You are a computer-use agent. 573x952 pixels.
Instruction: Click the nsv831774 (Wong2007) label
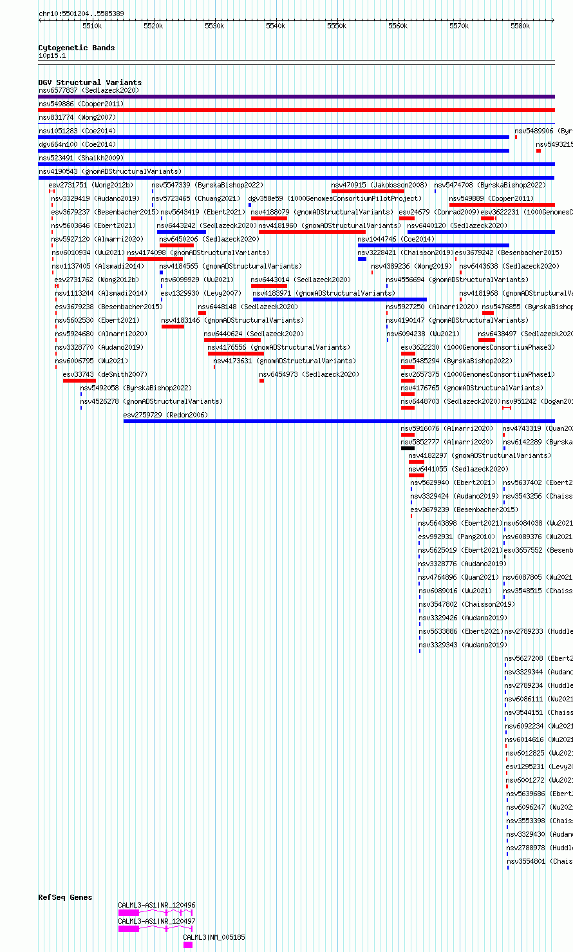pyautogui.click(x=77, y=117)
